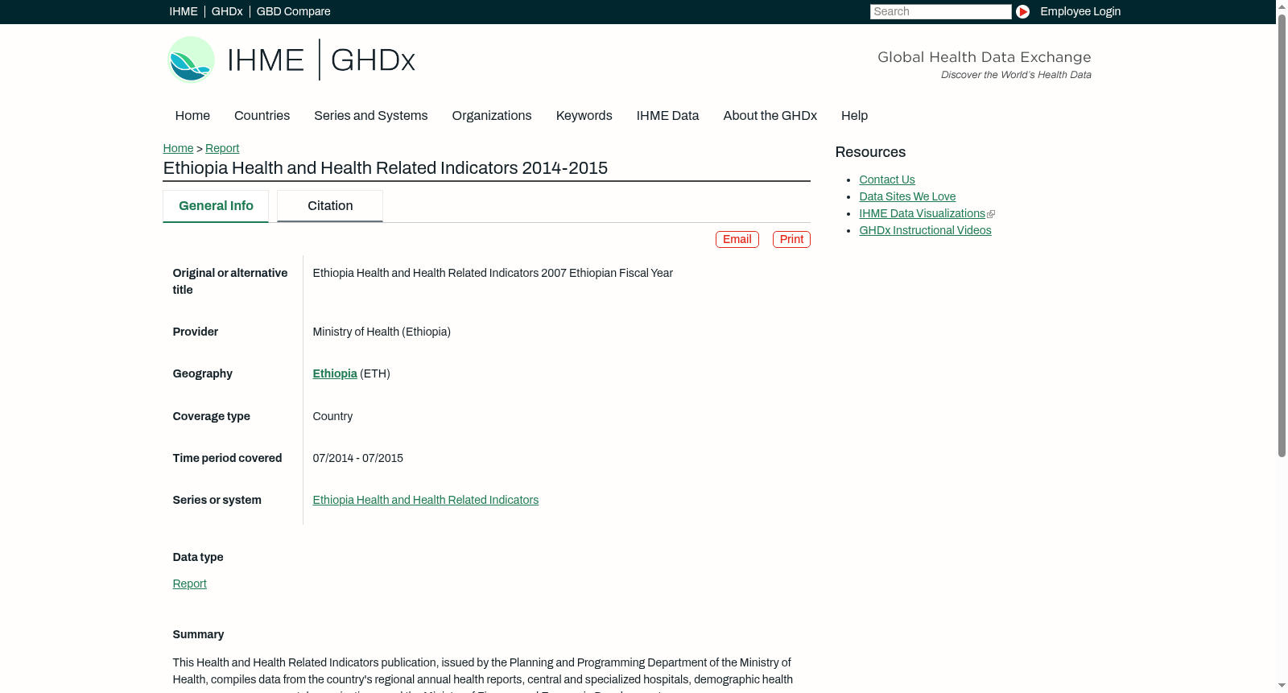
Task: Click the 'Ministry of Health (Ethiopia)' provider value
Action: coord(382,332)
